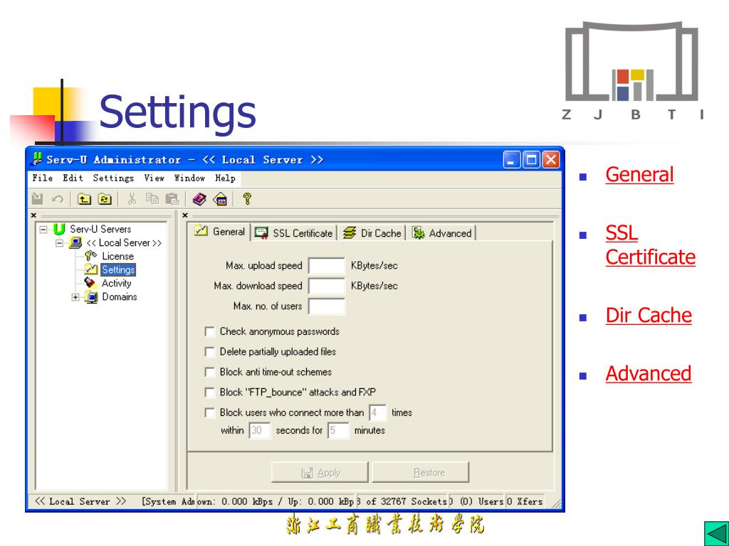Viewport: 729px width, 546px height.
Task: Follow the General slide link
Action: click(639, 175)
